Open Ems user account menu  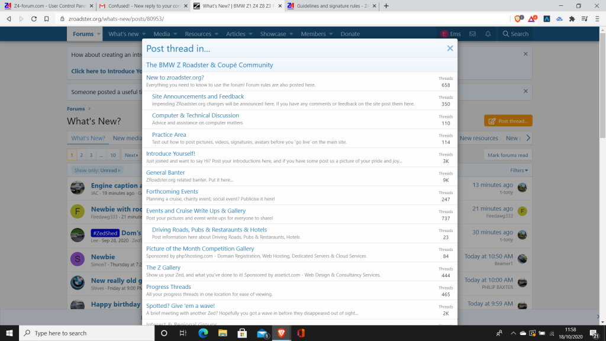(x=450, y=34)
